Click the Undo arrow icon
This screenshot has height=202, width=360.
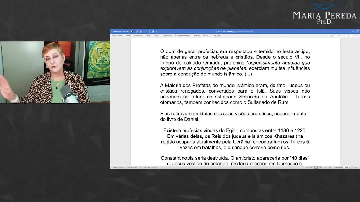144,31
